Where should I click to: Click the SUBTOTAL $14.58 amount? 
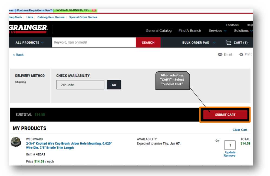coord(39,115)
